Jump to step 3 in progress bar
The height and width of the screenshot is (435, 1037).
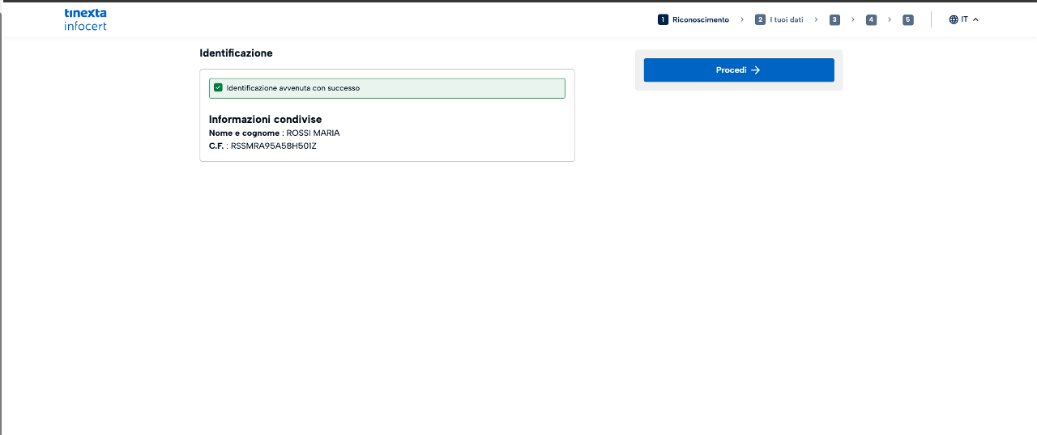[834, 19]
